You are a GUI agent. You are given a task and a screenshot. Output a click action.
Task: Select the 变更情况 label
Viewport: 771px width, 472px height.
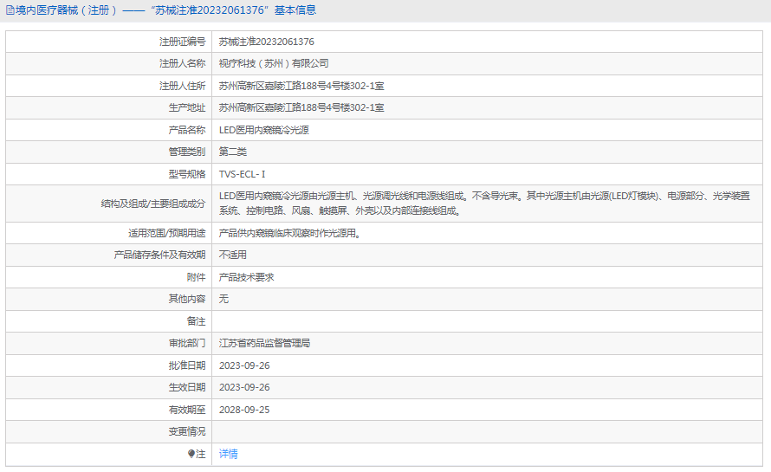187,431
